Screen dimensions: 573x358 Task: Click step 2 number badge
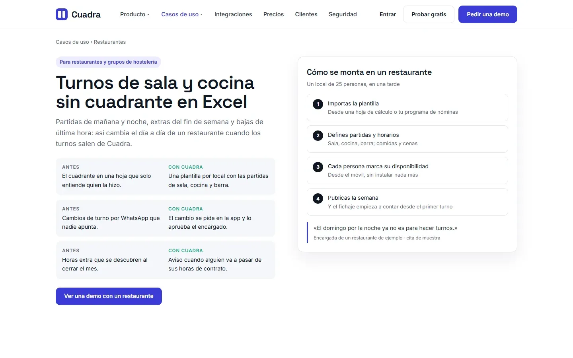[x=318, y=136]
